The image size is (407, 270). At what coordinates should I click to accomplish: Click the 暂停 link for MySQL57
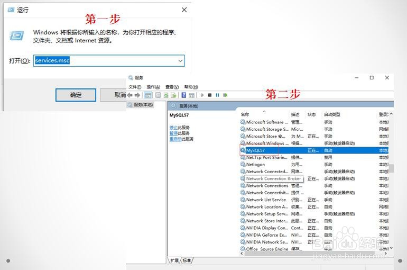(x=173, y=133)
